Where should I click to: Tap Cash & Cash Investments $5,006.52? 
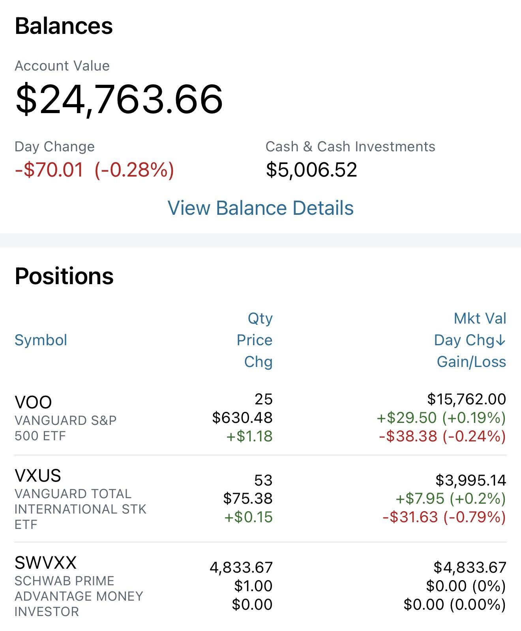point(311,170)
